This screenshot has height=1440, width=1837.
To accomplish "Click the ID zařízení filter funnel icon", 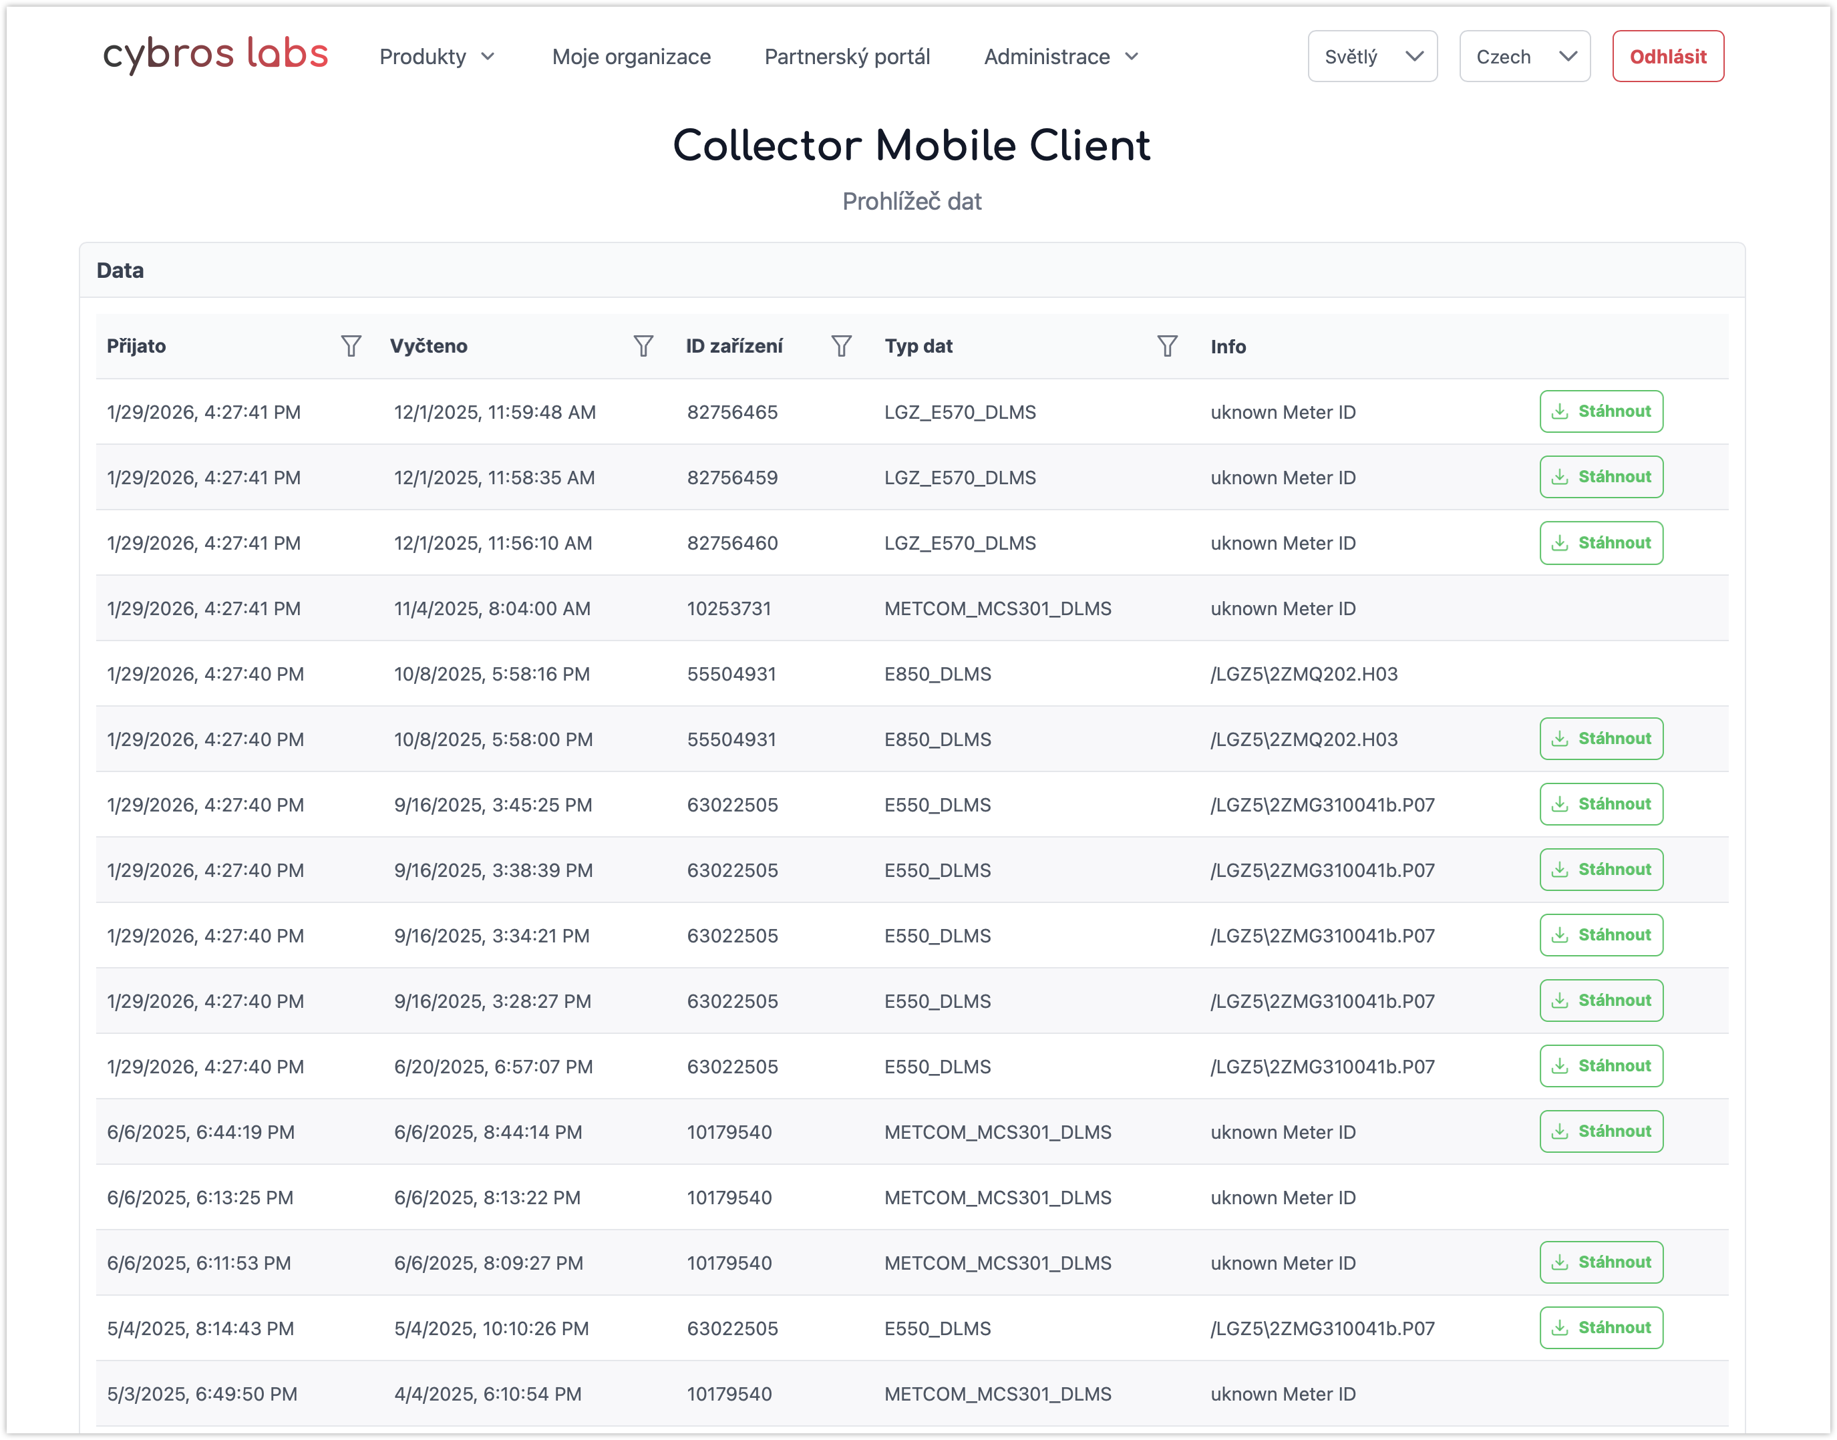I will [x=840, y=346].
